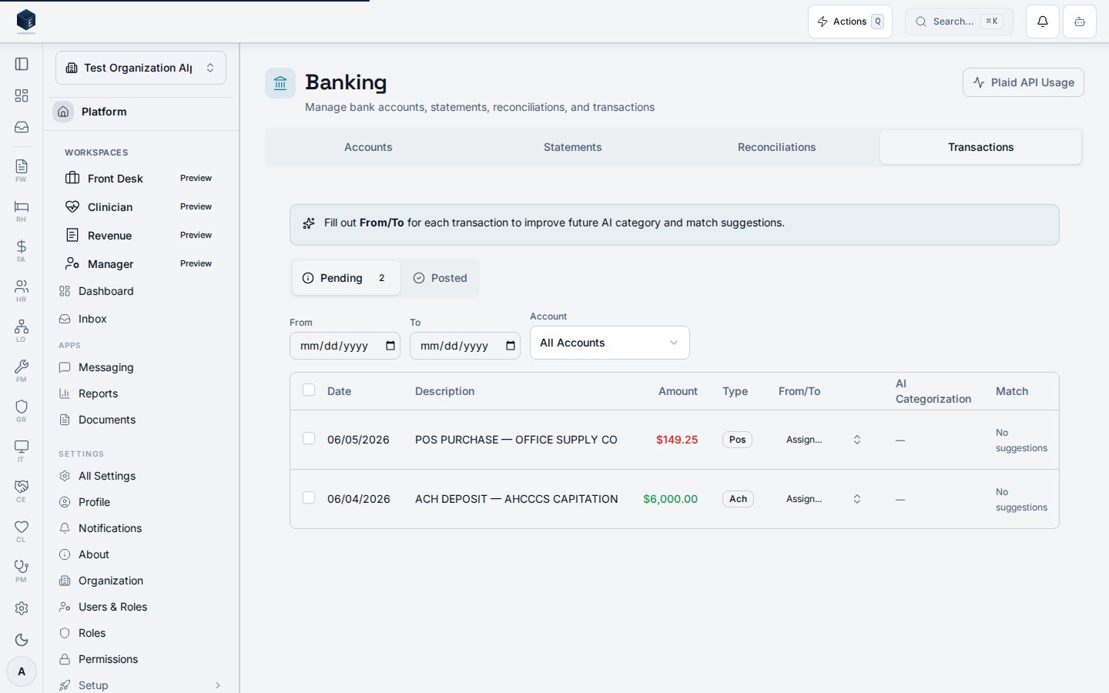Focus the To date field
Image resolution: width=1109 pixels, height=693 pixels.
coord(465,346)
